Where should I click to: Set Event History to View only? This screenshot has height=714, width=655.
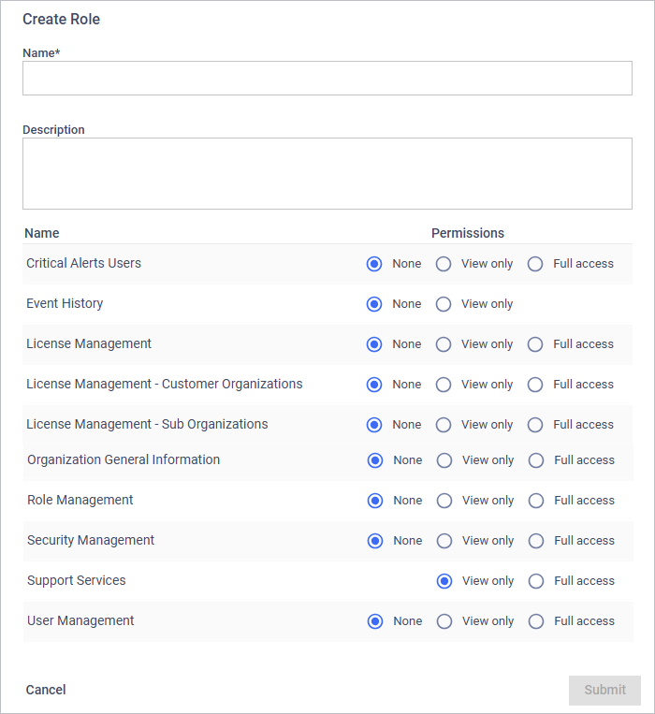444,304
